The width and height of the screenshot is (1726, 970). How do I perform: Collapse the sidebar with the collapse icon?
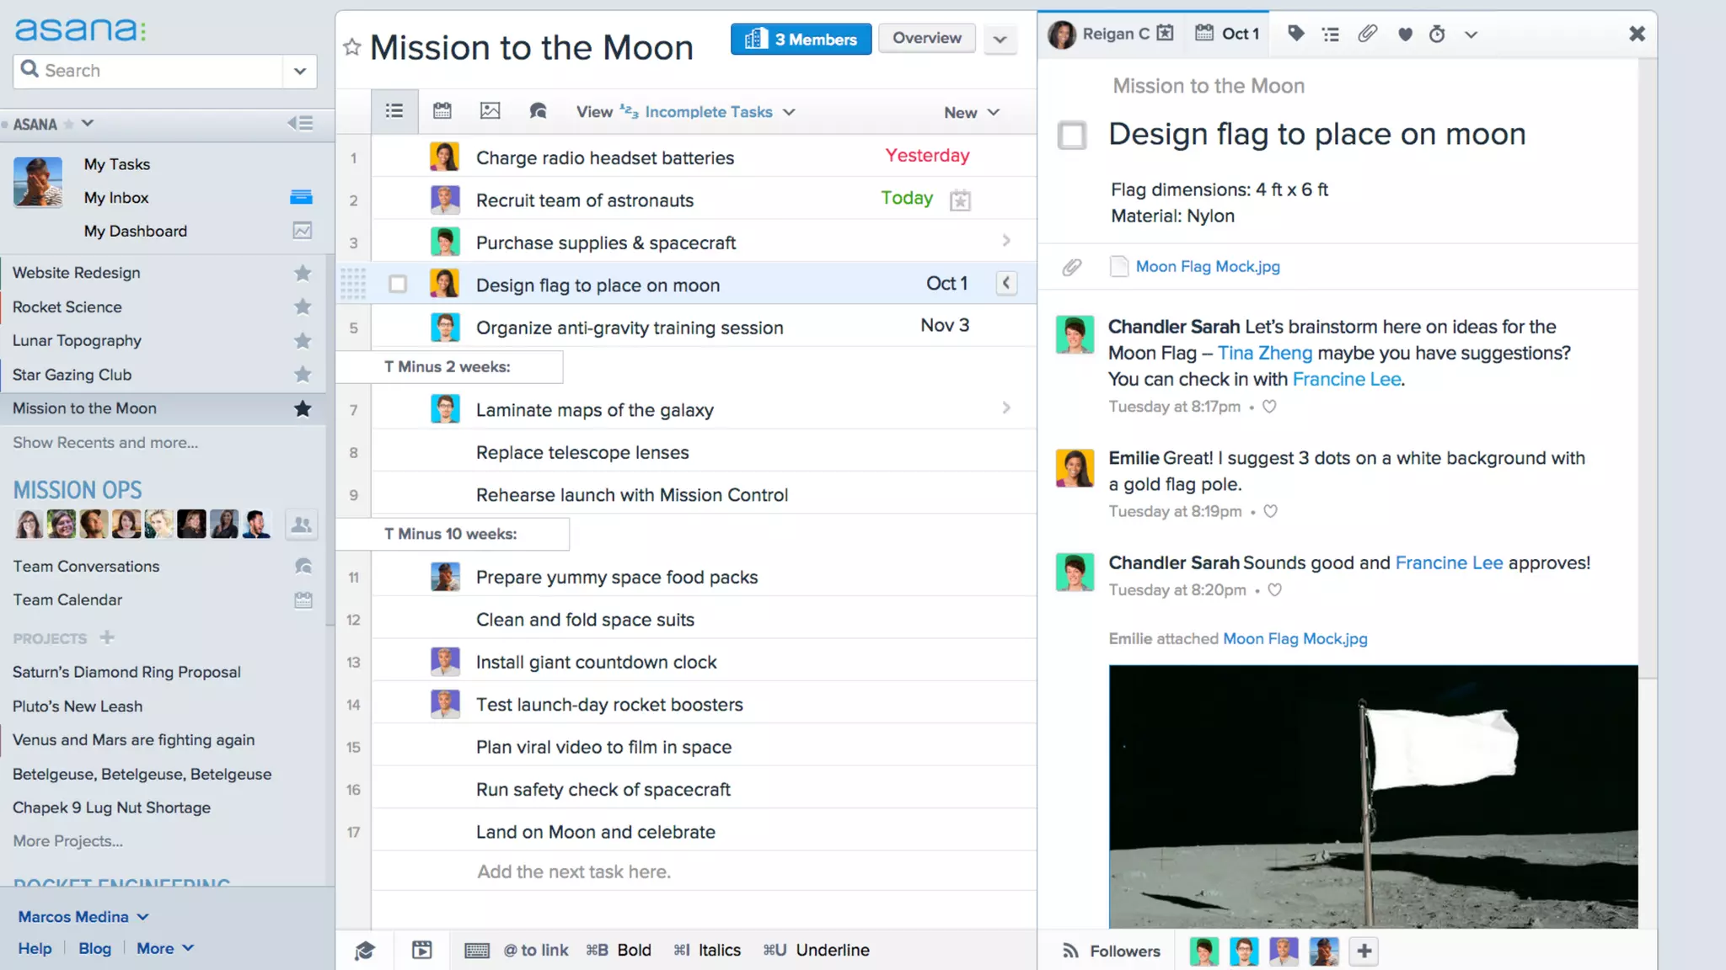[x=300, y=124]
